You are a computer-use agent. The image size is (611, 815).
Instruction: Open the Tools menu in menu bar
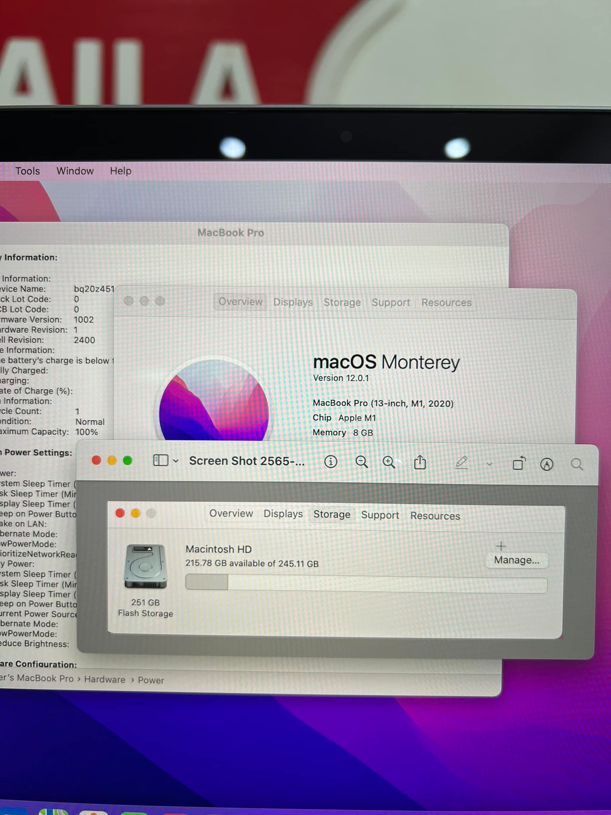27,171
